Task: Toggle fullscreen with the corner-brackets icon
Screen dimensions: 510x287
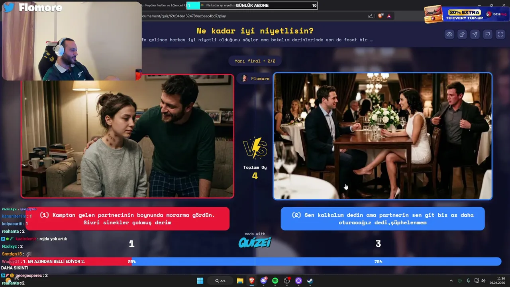Action: pos(500,34)
